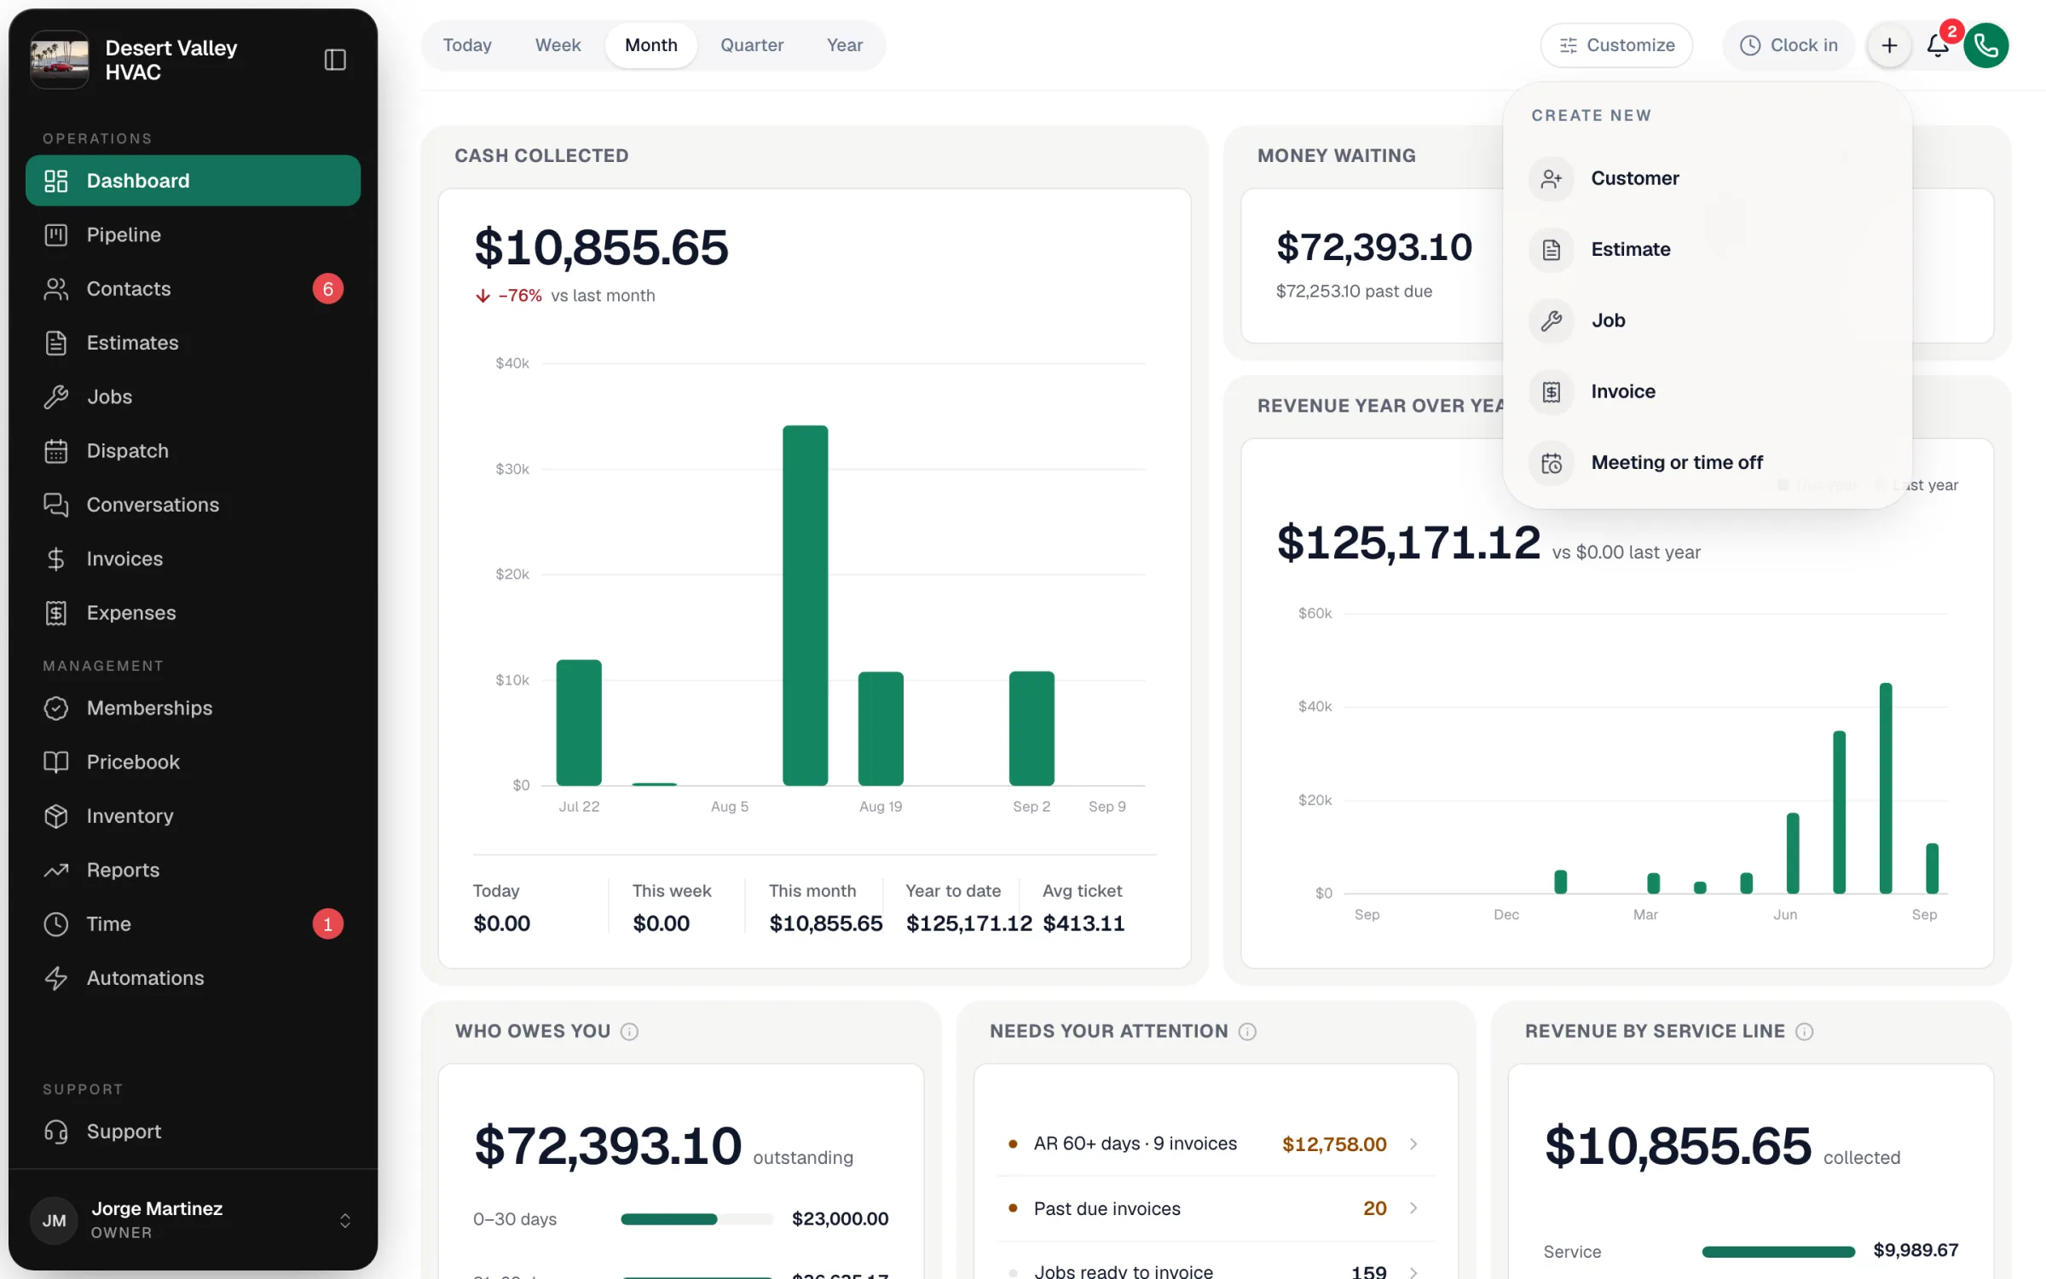Open the Estimates section
Image resolution: width=2046 pixels, height=1279 pixels.
coord(193,343)
